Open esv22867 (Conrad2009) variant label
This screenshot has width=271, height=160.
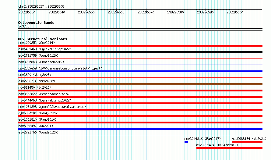[x=37, y=81]
